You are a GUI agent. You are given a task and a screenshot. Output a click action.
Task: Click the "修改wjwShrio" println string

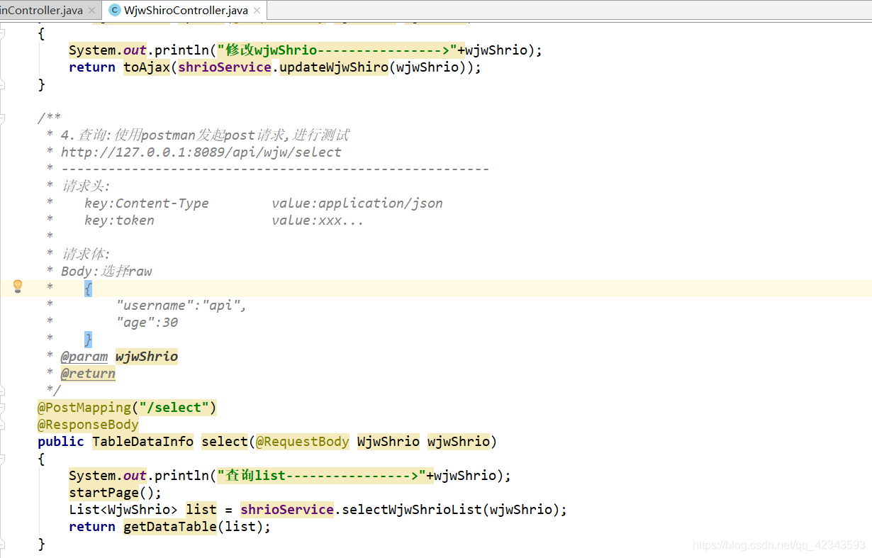(x=337, y=50)
